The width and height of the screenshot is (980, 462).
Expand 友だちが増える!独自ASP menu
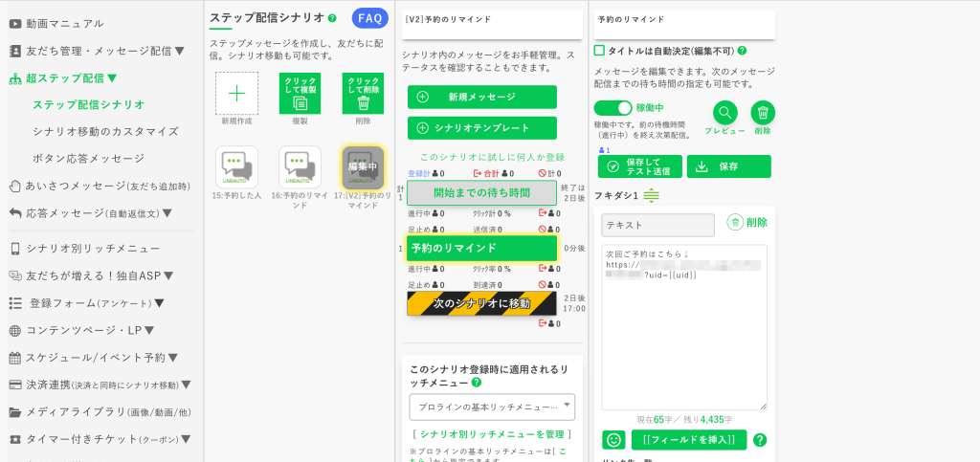point(92,275)
